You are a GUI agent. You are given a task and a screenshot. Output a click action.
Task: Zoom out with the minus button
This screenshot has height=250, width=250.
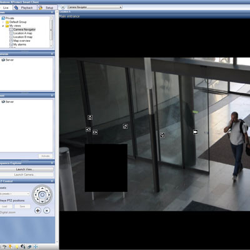tap(47, 211)
